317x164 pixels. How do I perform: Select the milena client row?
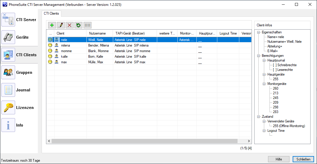point(65,45)
